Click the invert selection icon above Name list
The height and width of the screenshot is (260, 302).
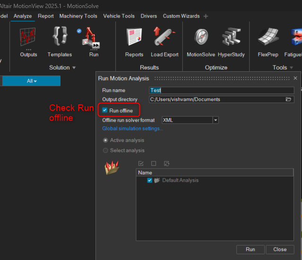[167, 163]
